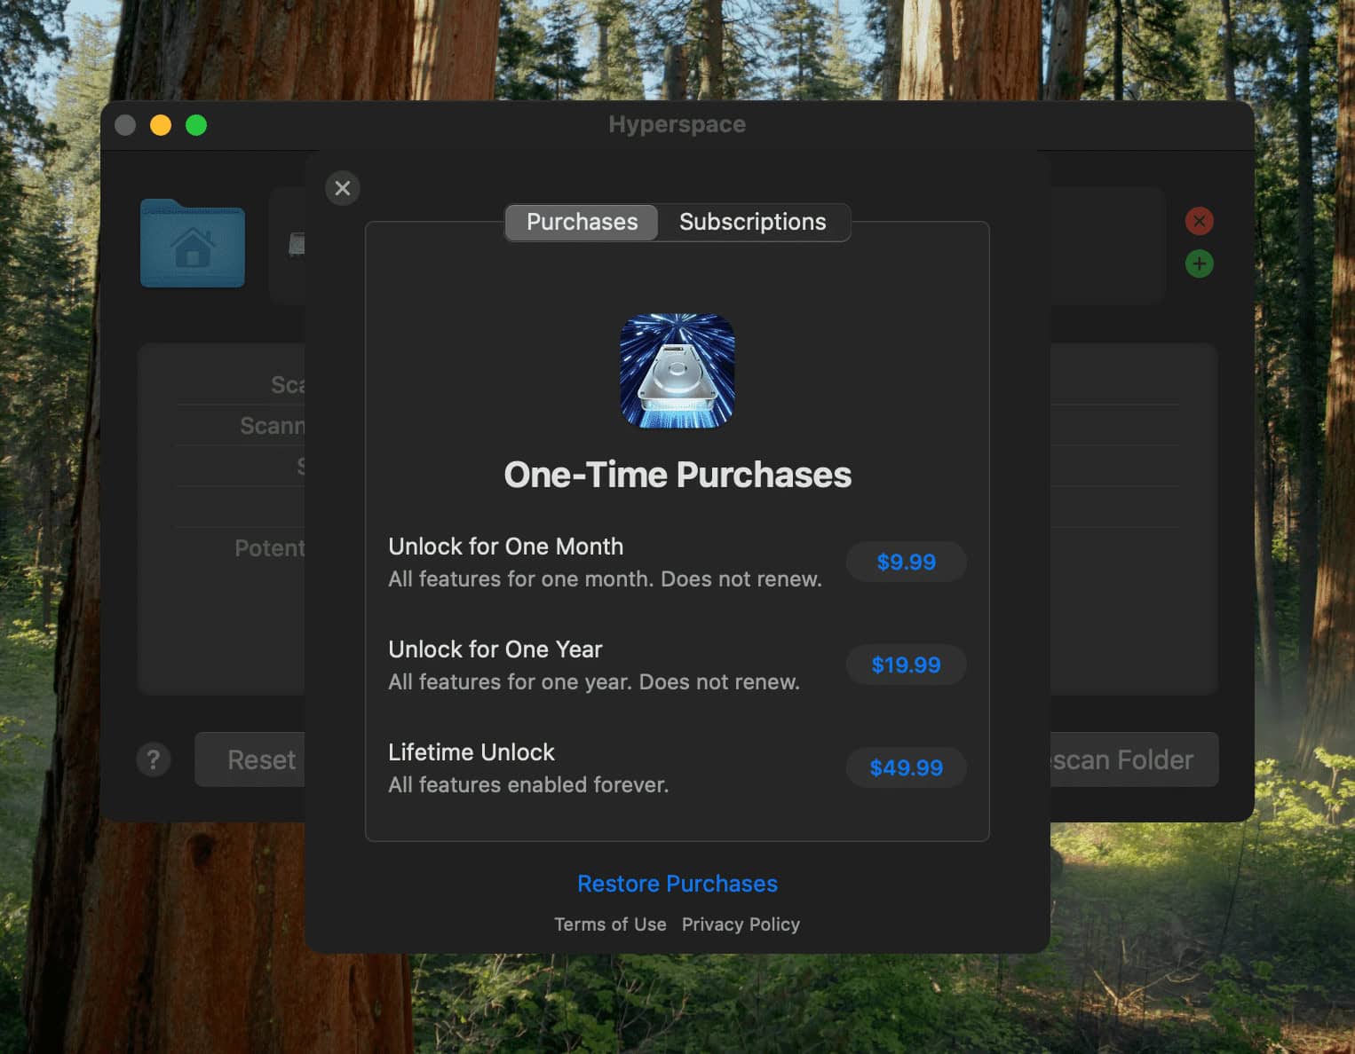Click the yellow minimize window button

pos(161,125)
